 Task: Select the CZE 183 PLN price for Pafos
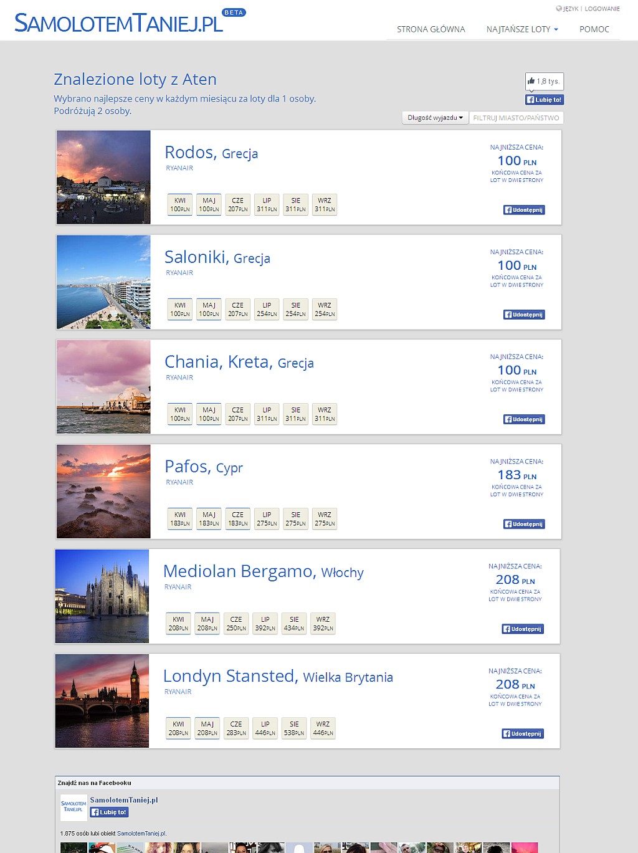pos(237,518)
